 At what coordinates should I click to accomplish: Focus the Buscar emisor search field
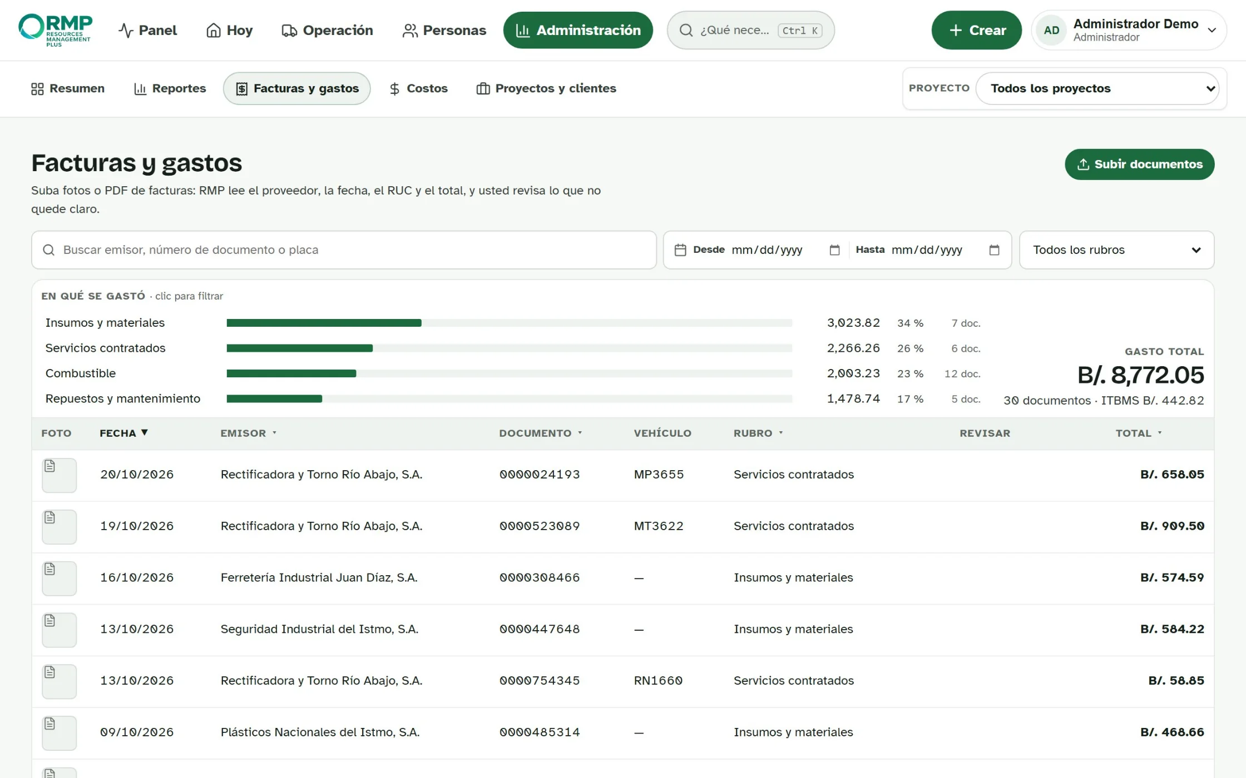pos(344,250)
